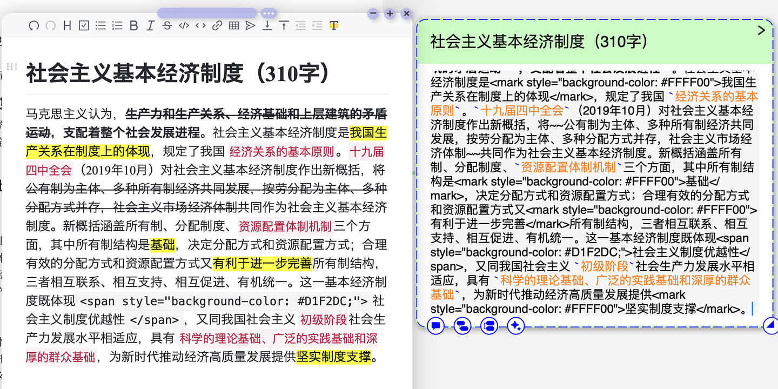This screenshot has width=778, height=389.
Task: Click the undo arrow in editor toolbar
Action: point(34,25)
